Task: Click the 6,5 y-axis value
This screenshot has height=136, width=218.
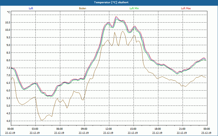Action: pos(8,83)
